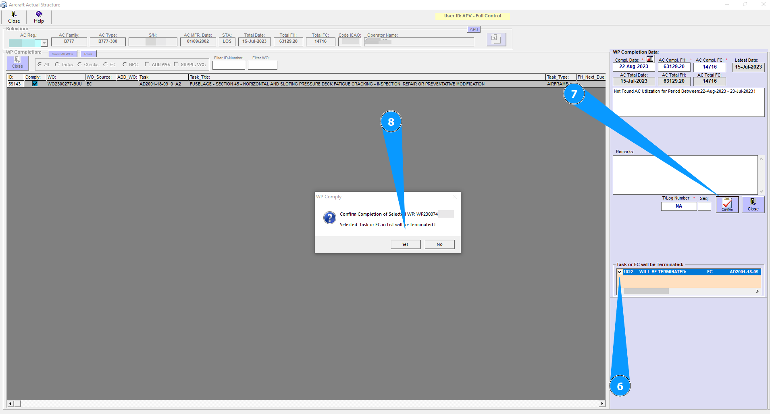The image size is (770, 414).
Task: Click the Task_Title column header
Action: tap(367, 77)
